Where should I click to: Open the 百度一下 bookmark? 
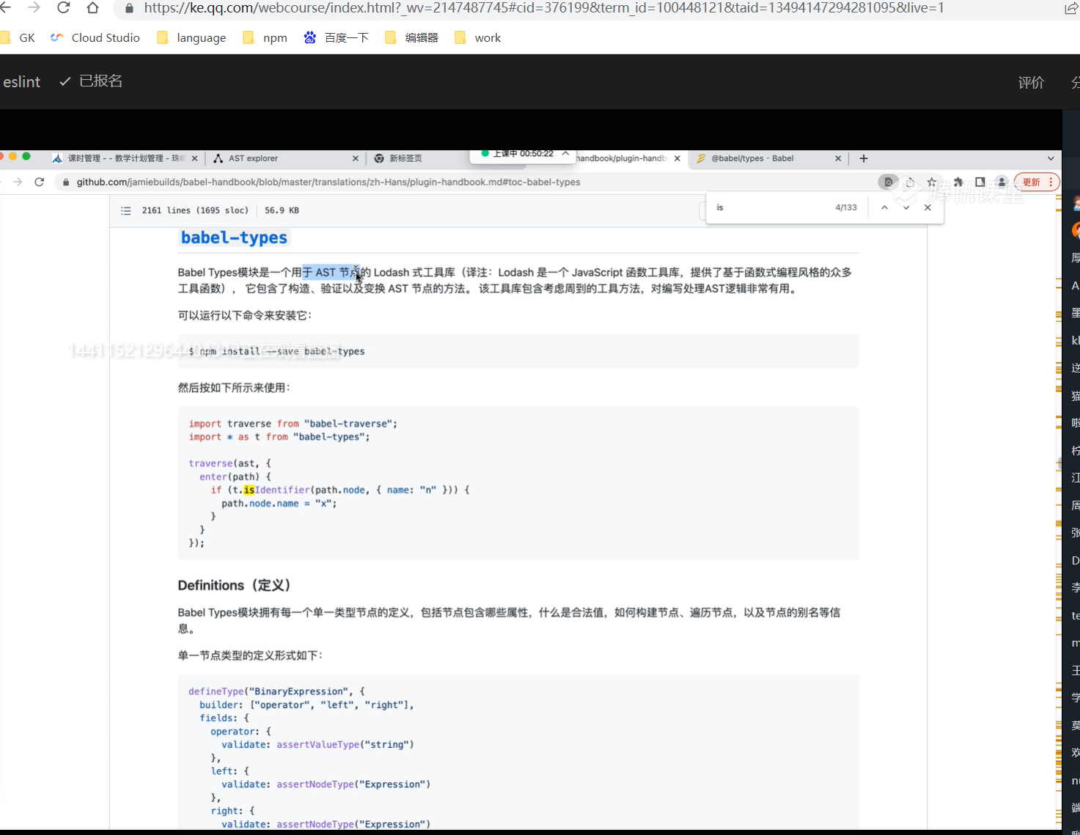click(337, 38)
